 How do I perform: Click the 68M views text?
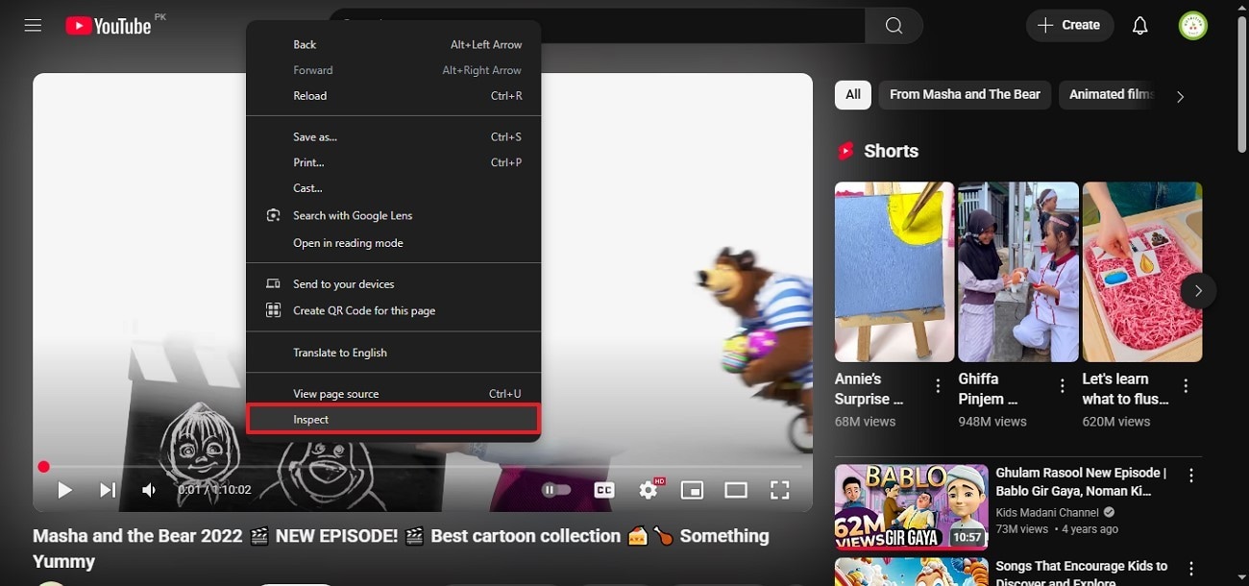866,422
